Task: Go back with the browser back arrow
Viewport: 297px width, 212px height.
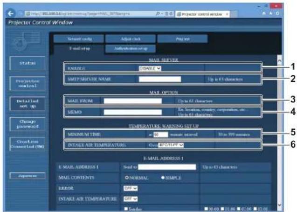Action: (x=10, y=13)
